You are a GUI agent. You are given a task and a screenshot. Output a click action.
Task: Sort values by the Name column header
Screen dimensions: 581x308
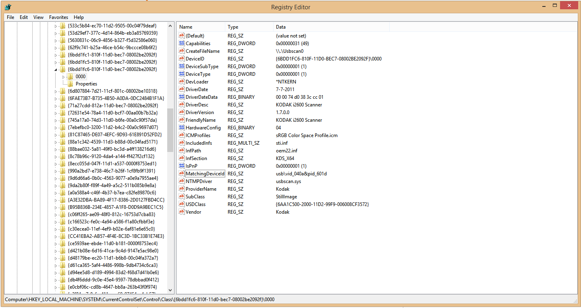tap(201, 27)
